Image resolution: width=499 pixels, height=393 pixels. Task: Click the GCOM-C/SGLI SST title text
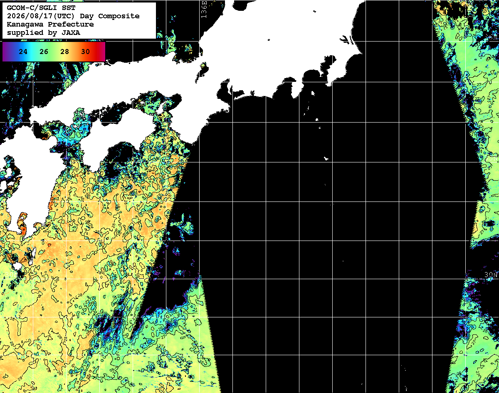click(x=41, y=7)
